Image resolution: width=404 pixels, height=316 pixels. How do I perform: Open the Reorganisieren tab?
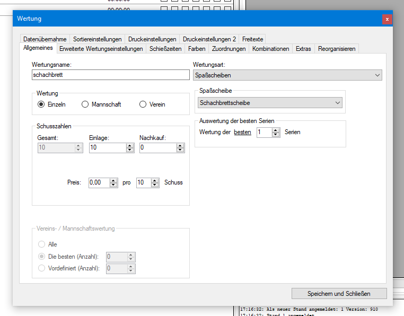337,49
